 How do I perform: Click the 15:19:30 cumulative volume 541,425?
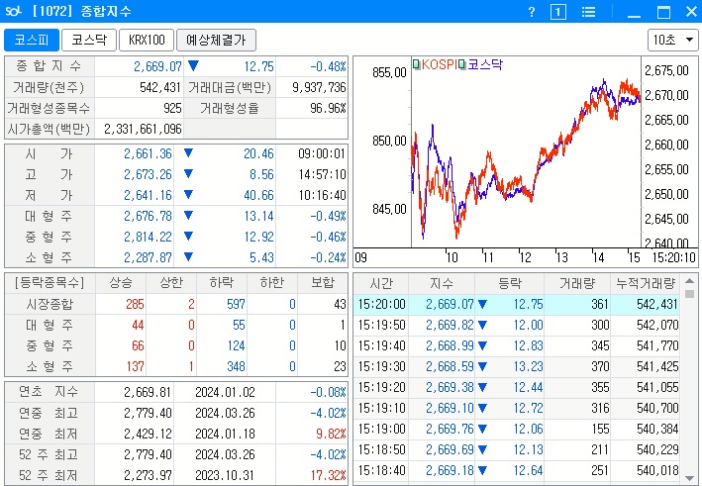point(657,366)
